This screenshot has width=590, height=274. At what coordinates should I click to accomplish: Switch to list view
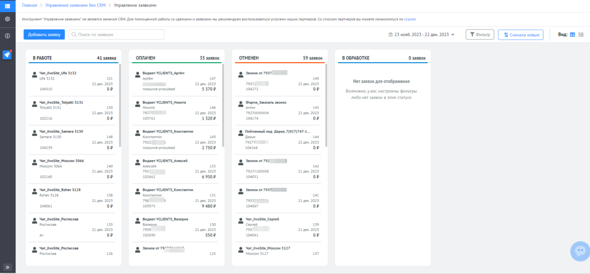(581, 35)
